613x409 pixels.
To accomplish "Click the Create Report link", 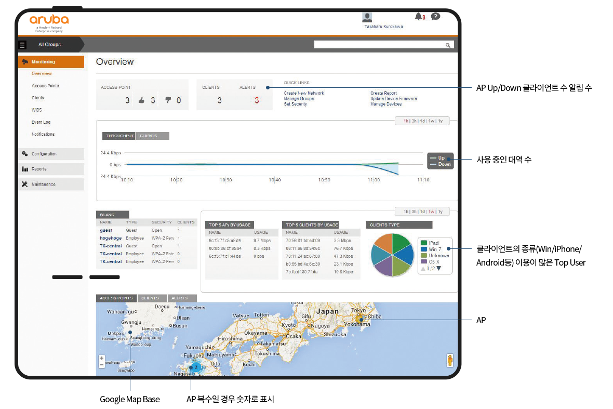I will click(383, 93).
